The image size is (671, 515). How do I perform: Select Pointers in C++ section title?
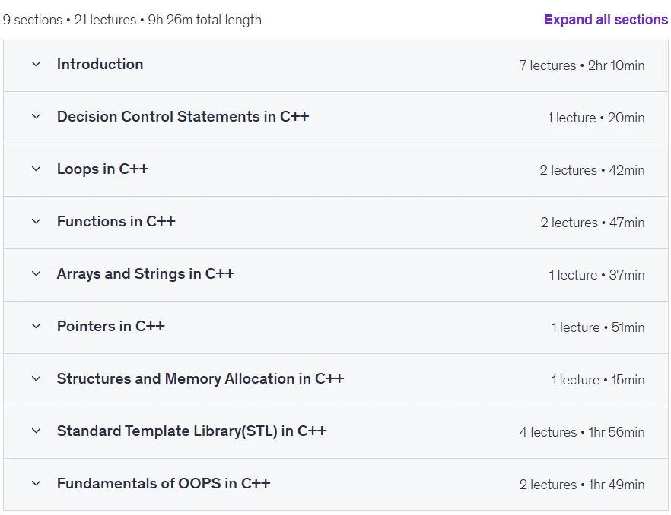111,327
